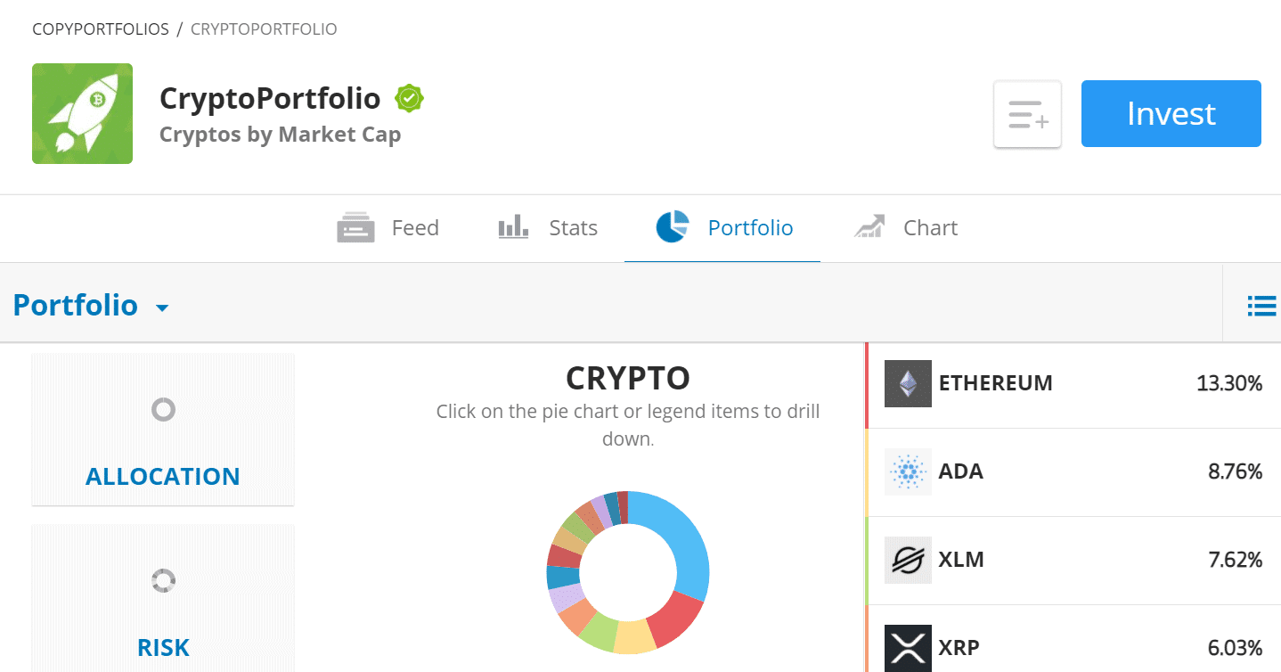Click the green verified badge icon

coord(409,99)
